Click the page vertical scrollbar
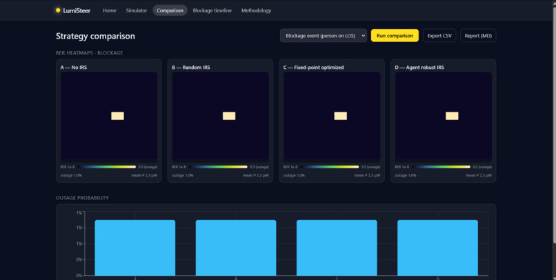The image size is (556, 280). [x=554, y=124]
